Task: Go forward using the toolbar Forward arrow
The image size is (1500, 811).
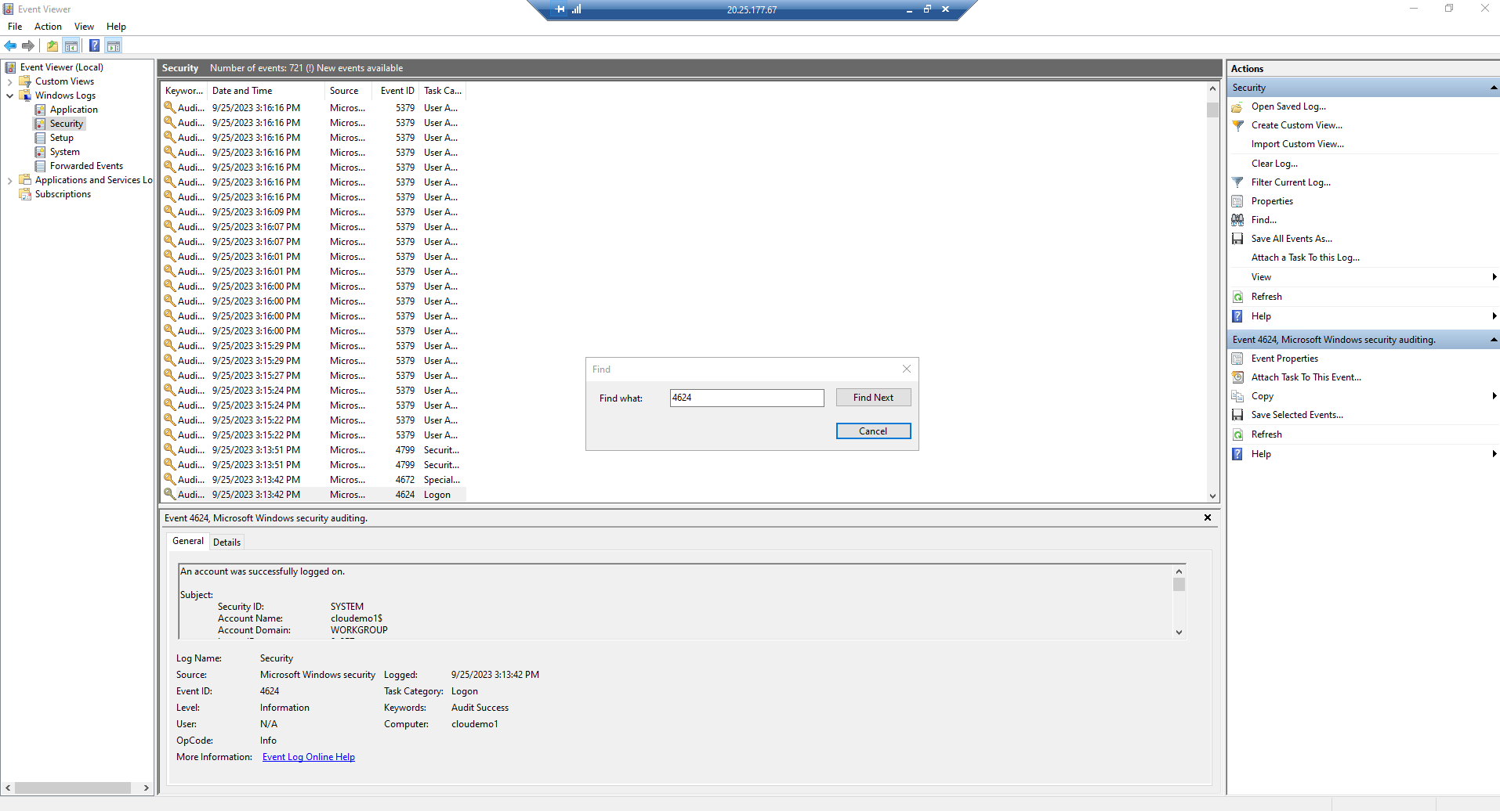Action: (28, 45)
